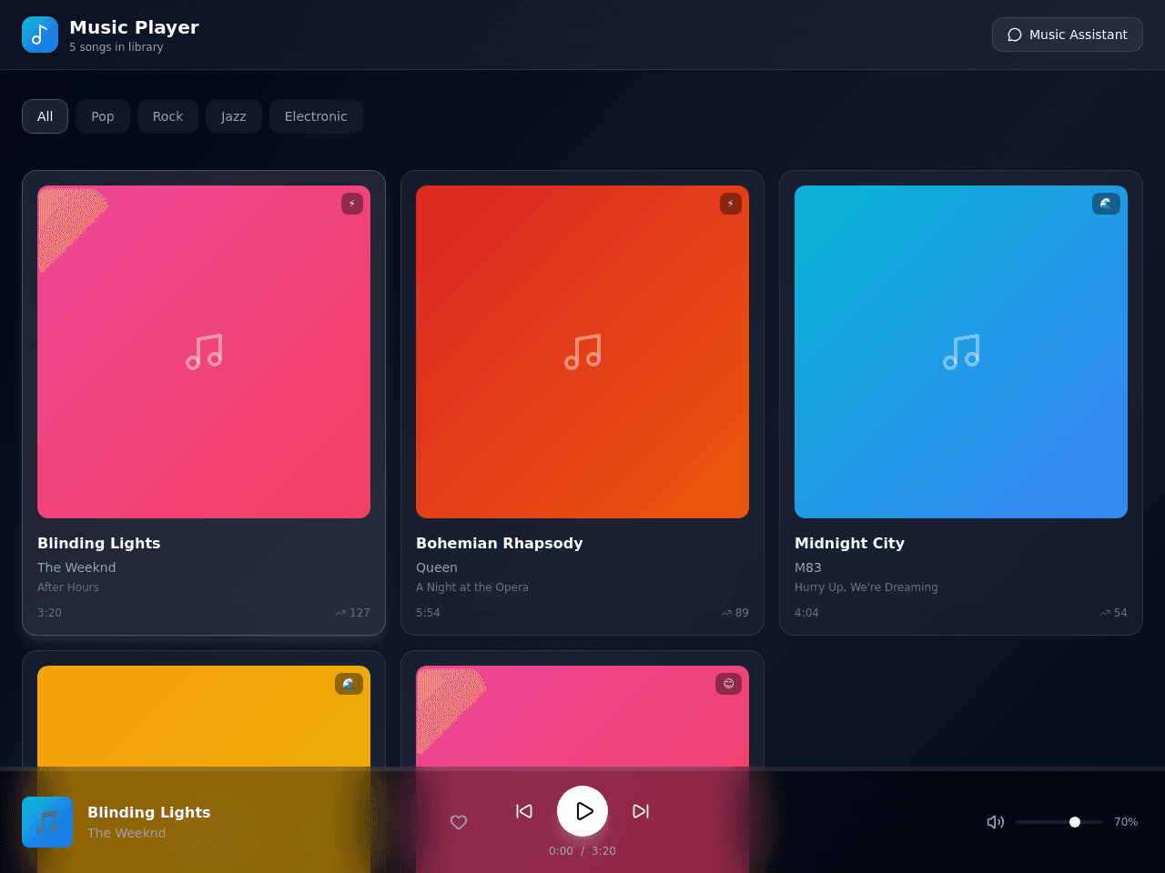Click the Music Player app logo icon
Viewport: 1165px width, 873px height.
point(40,35)
